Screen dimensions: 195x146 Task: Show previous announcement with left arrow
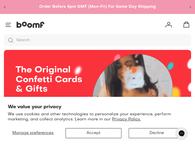point(5,7)
